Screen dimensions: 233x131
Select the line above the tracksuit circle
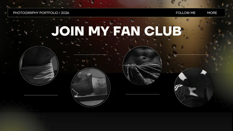click(191, 55)
